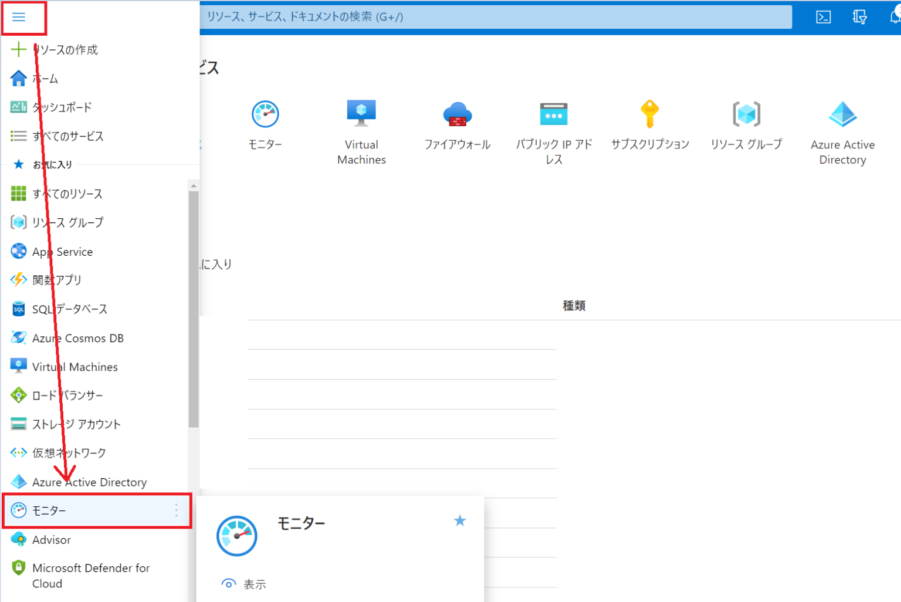Select すべてのサービス in the menu
901x602 pixels.
pos(67,136)
